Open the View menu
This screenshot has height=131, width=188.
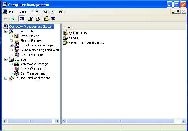(35, 12)
